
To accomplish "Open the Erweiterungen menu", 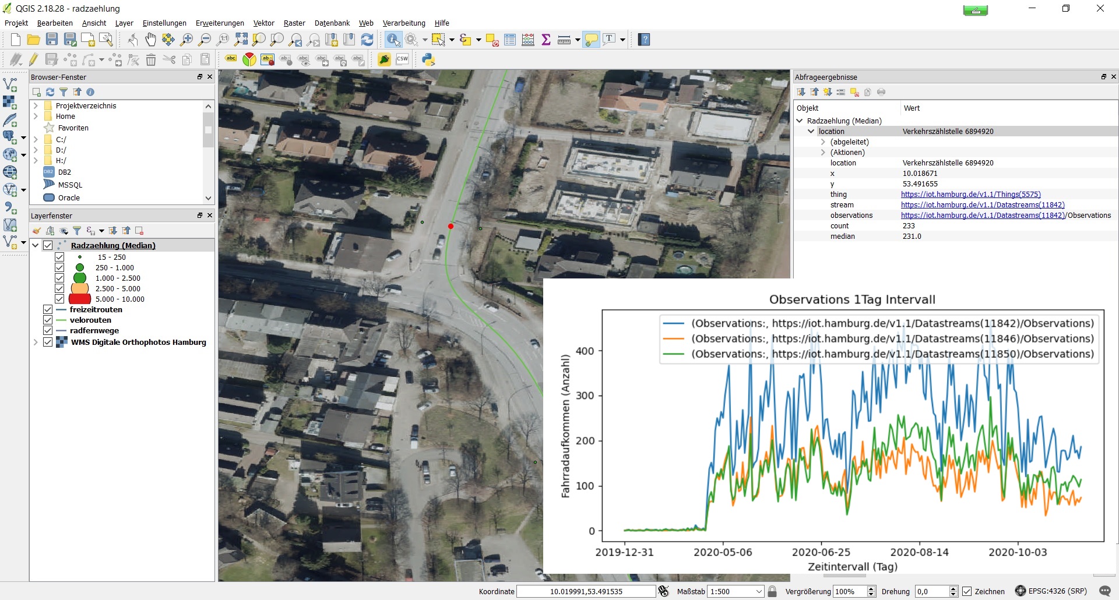I will 220,23.
